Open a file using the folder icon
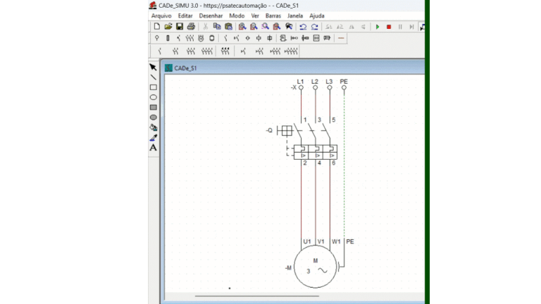Viewport: 541px width, 304px height. (168, 27)
